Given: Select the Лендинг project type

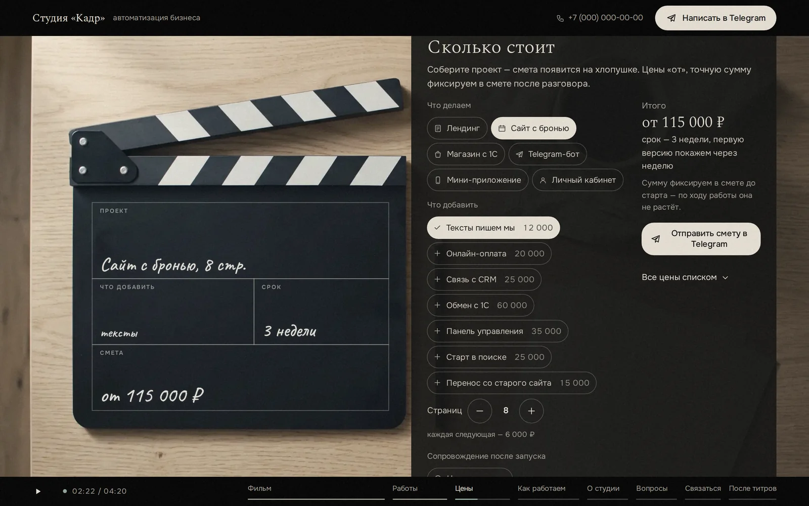Looking at the screenshot, I should [457, 129].
